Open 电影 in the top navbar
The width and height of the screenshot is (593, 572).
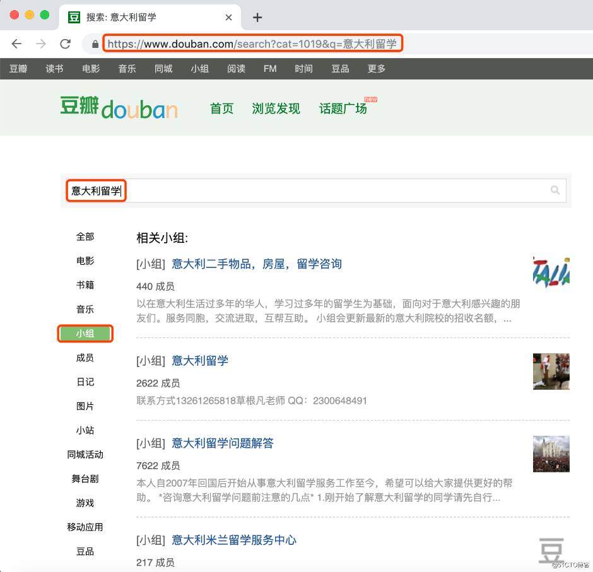[91, 69]
